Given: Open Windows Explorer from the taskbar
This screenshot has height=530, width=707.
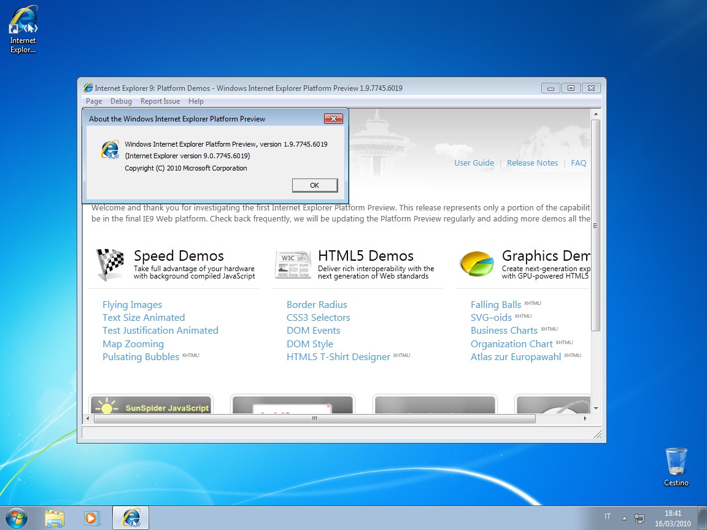Looking at the screenshot, I should point(55,518).
